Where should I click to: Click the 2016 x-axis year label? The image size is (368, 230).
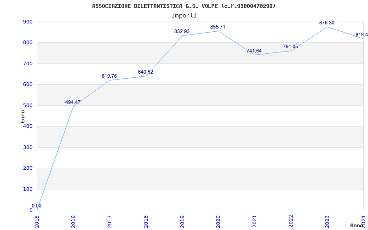click(x=73, y=222)
